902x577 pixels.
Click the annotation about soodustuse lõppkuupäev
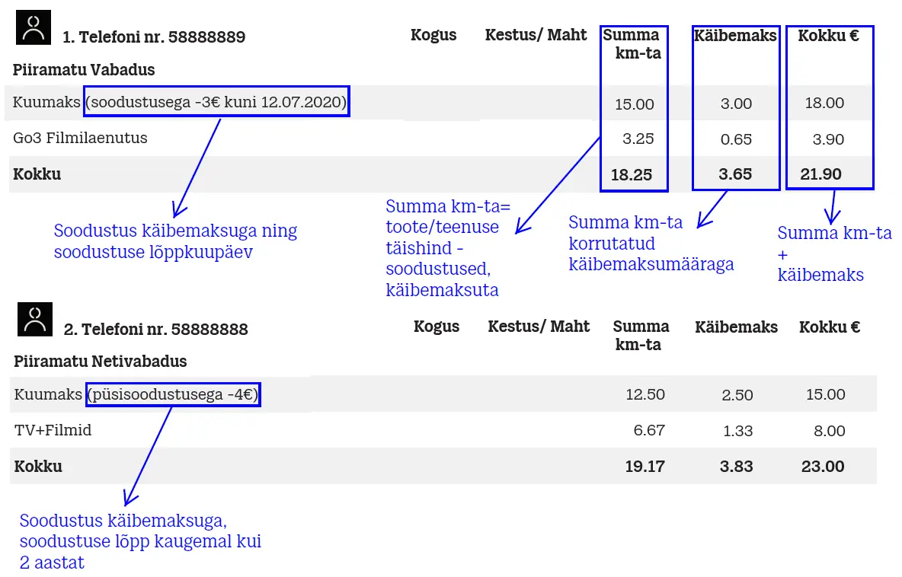pos(175,241)
